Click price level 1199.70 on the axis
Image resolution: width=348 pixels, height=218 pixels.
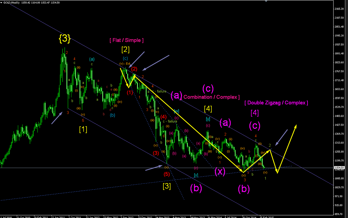pos(339,161)
